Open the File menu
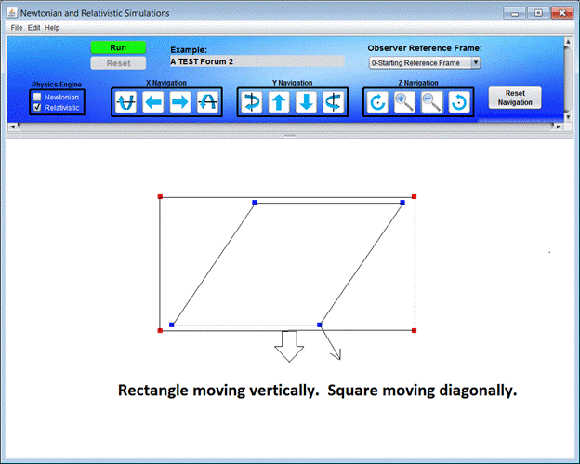The image size is (580, 464). click(x=16, y=28)
